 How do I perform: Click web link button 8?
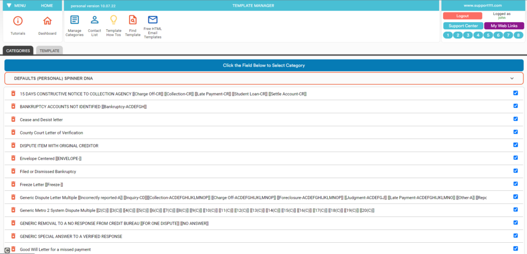[518, 35]
